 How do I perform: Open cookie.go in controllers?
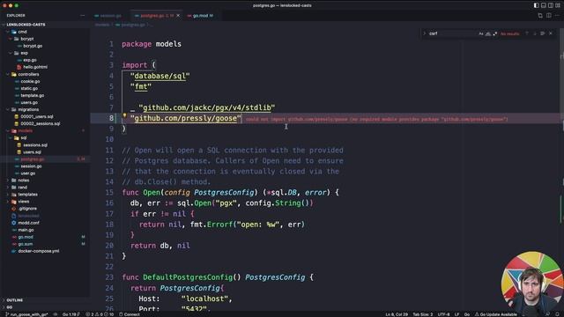30,81
